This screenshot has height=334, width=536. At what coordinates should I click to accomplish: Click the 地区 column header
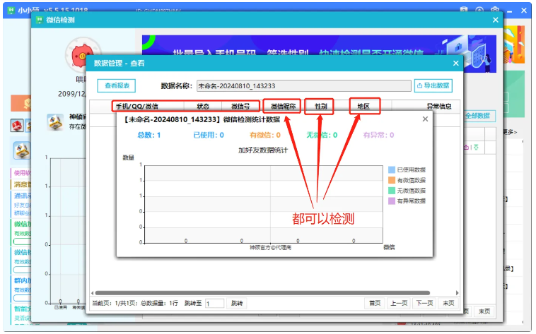point(363,107)
